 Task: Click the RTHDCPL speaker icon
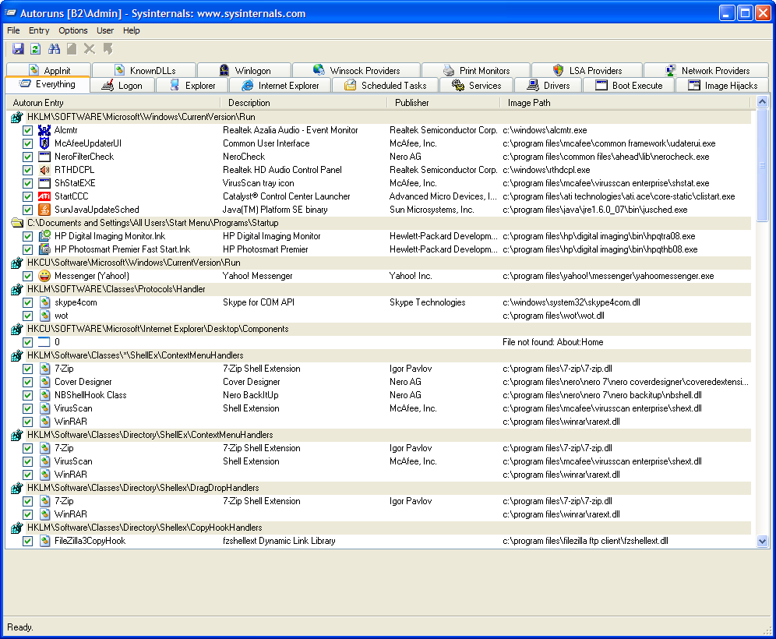coord(44,170)
